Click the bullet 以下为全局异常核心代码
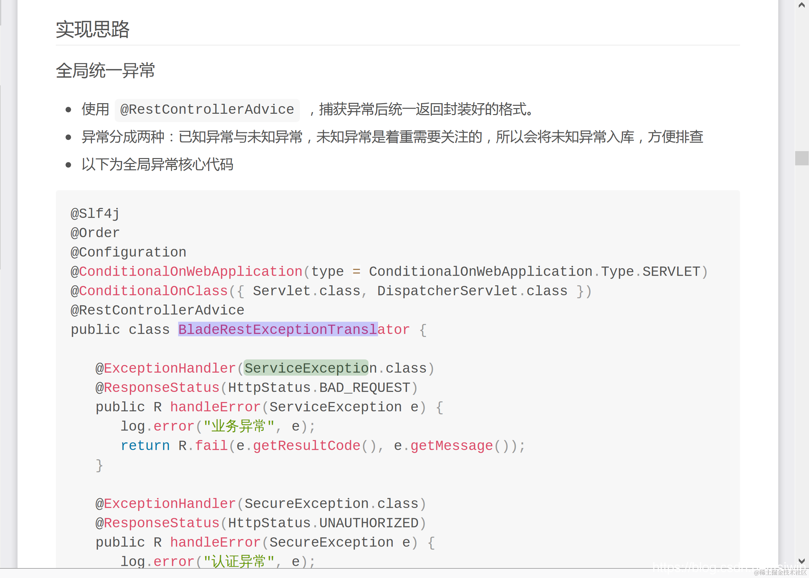 [157, 164]
